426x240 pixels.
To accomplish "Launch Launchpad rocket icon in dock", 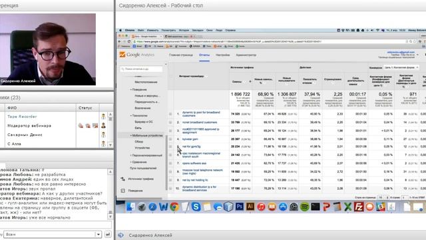I will pyautogui.click(x=142, y=207).
